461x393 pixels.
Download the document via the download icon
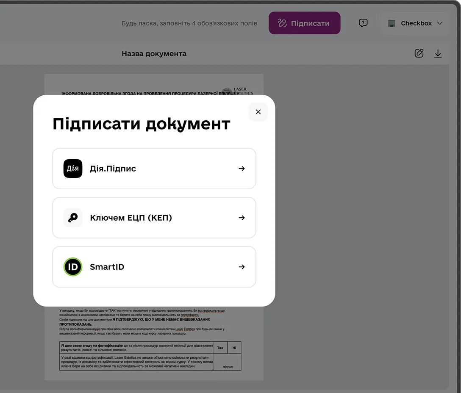pyautogui.click(x=438, y=53)
